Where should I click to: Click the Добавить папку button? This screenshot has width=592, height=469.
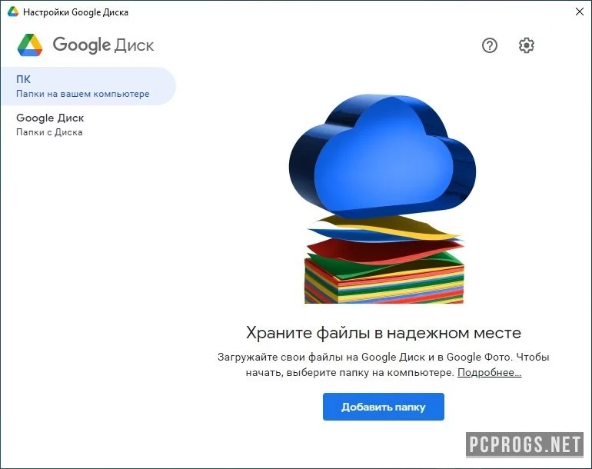(383, 407)
